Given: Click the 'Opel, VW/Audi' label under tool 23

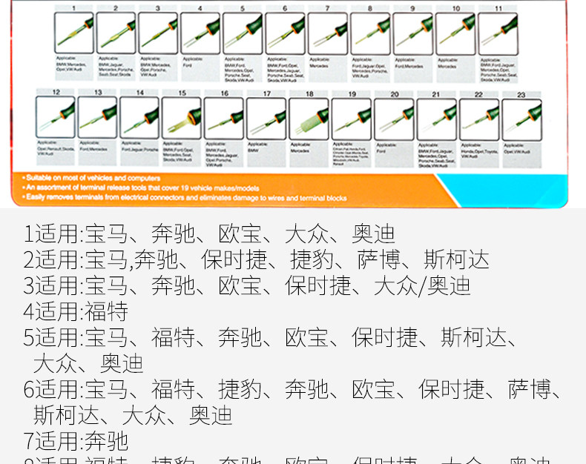Looking at the screenshot, I should pyautogui.click(x=517, y=152).
